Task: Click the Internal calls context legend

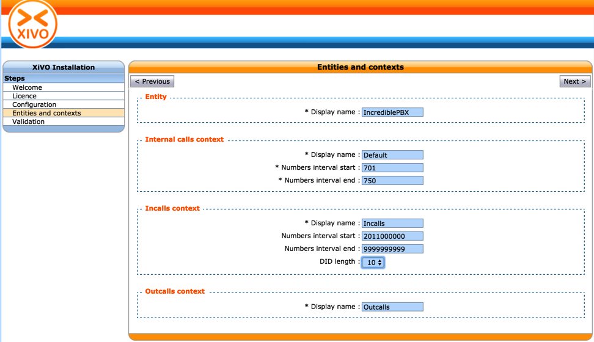Action: pos(184,139)
